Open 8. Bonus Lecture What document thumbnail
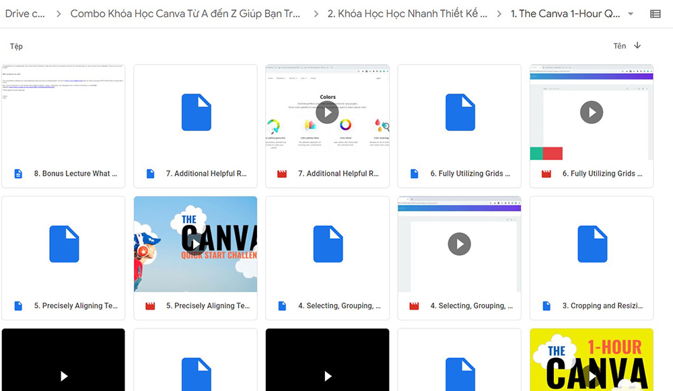Image resolution: width=673 pixels, height=391 pixels. 63,112
